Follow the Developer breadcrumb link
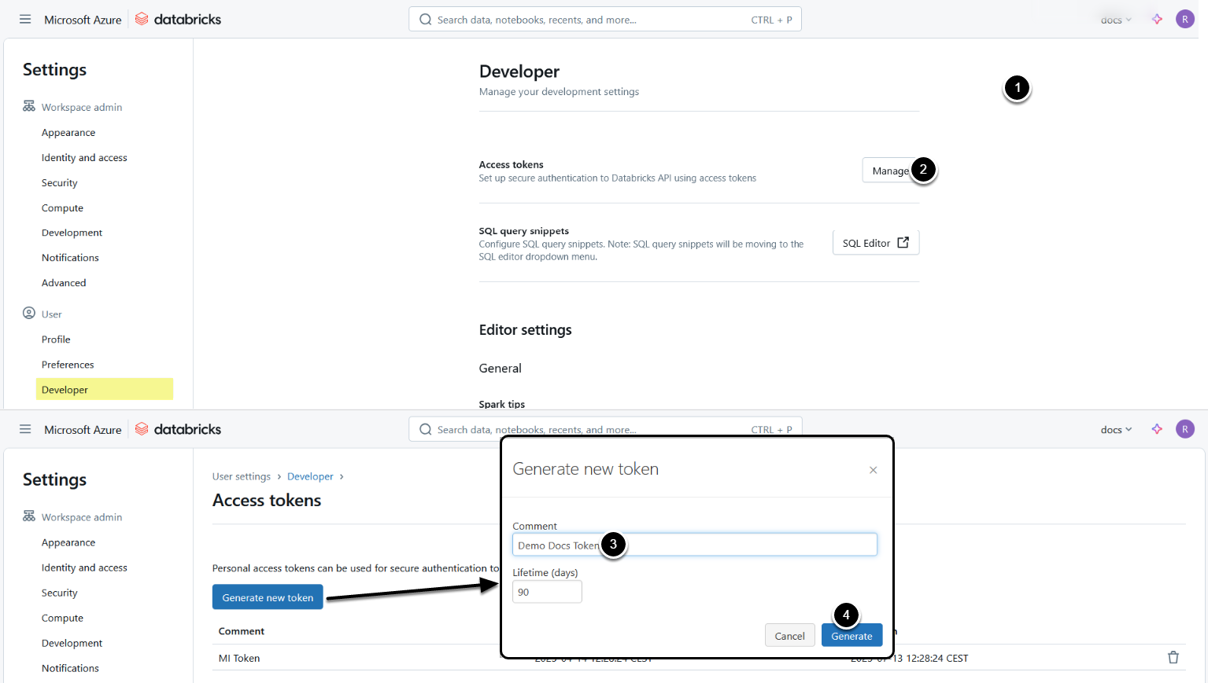The image size is (1208, 683). click(310, 476)
